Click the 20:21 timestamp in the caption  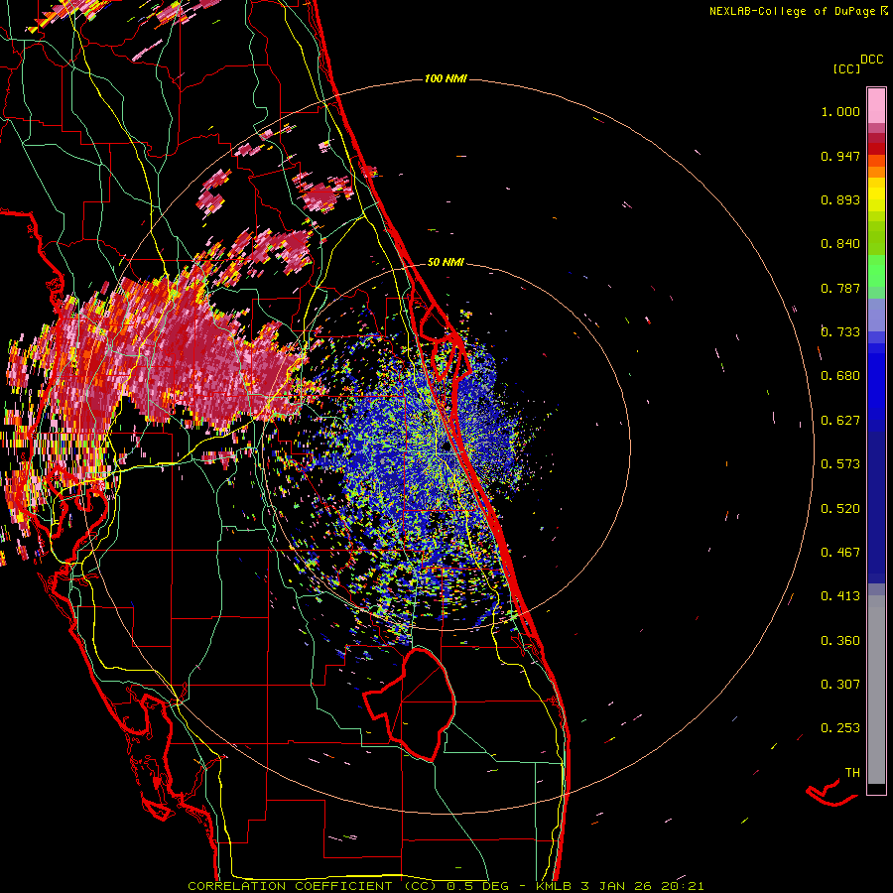(x=683, y=886)
